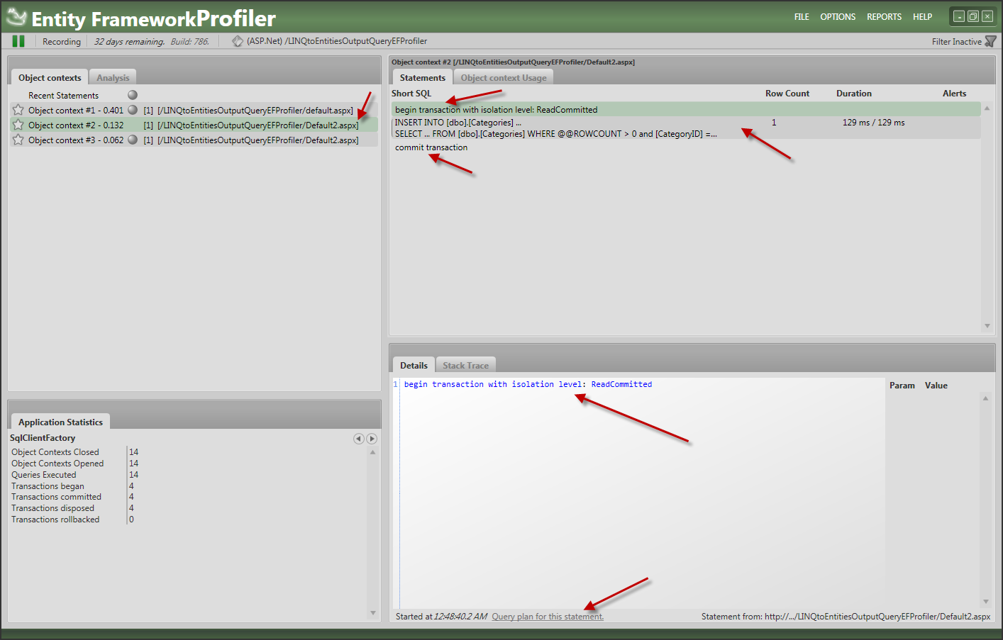Click the Recording status label
This screenshot has width=1003, height=640.
62,42
